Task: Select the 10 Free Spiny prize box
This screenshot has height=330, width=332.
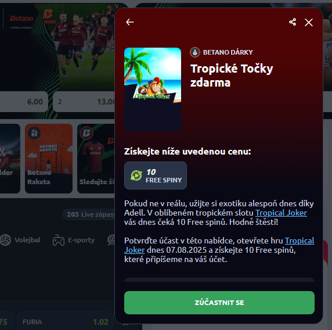Action: pyautogui.click(x=156, y=175)
